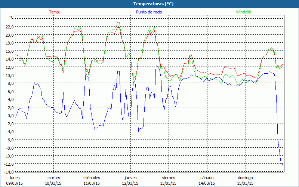The height and width of the screenshot is (187, 299).
Task: Click the -14,0 y-axis value label
Action: pyautogui.click(x=8, y=172)
